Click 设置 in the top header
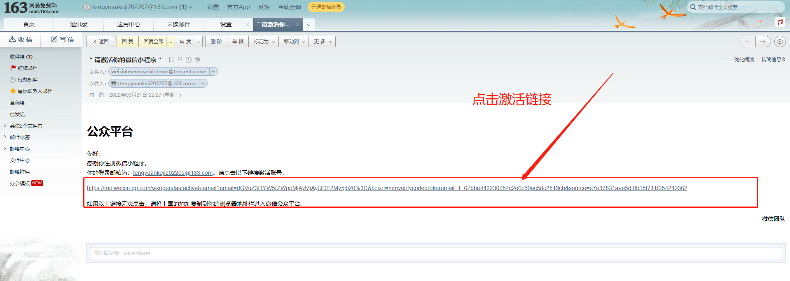This screenshot has width=790, height=281. [213, 7]
